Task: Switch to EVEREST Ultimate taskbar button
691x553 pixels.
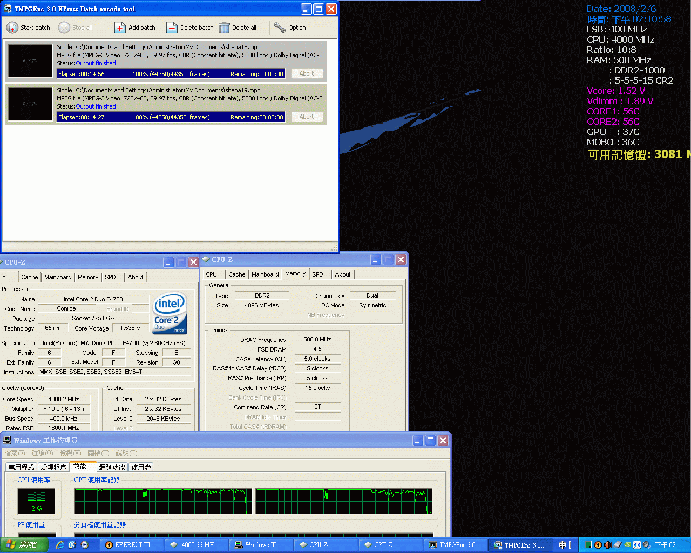Action: [x=131, y=545]
